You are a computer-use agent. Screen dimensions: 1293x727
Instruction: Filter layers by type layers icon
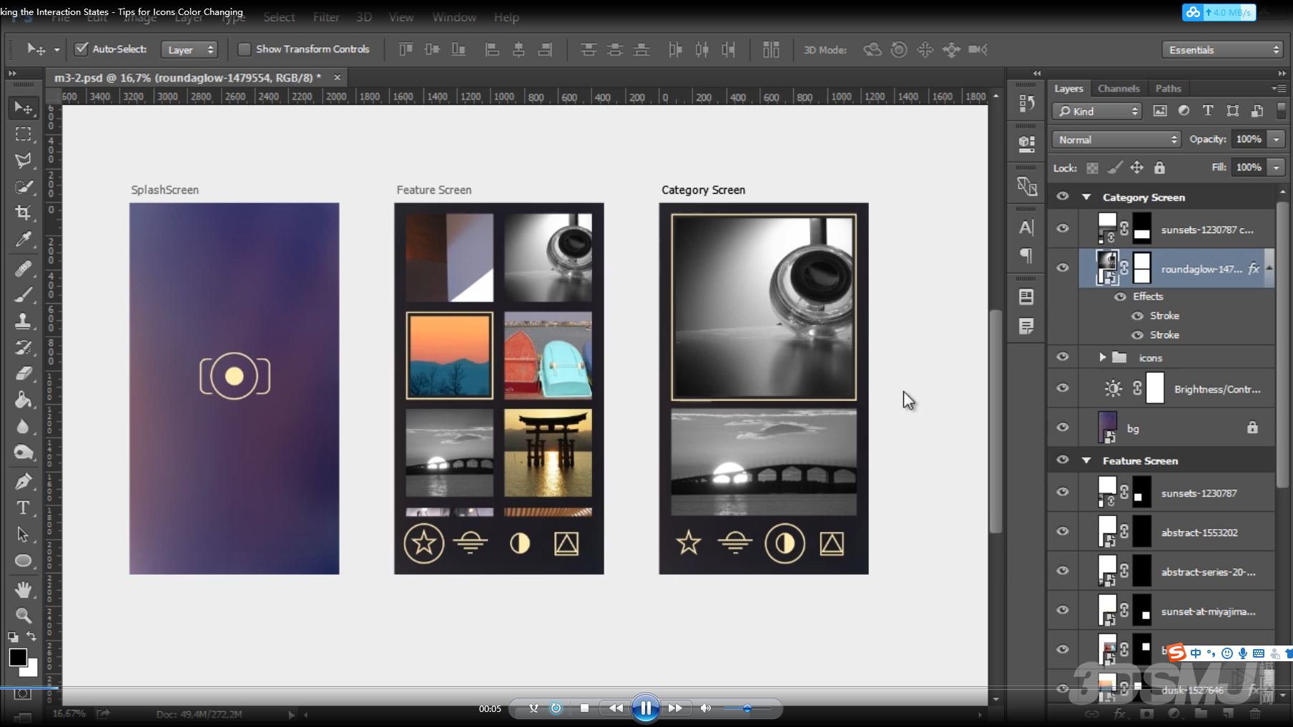1208,111
